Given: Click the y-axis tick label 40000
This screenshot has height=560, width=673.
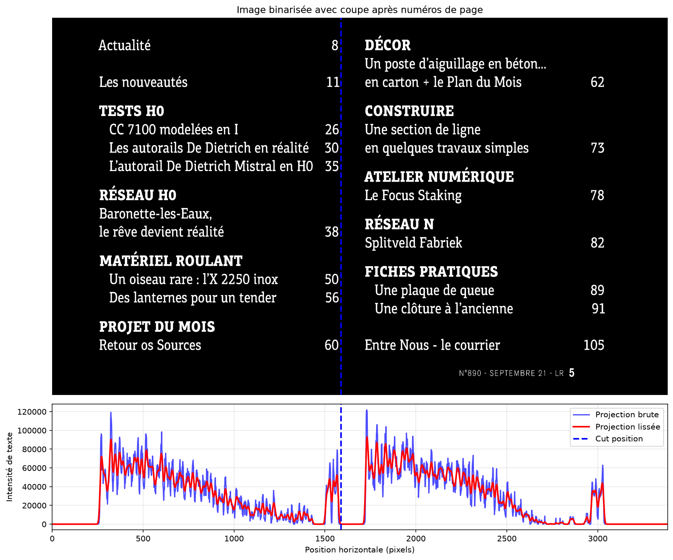Looking at the screenshot, I should (x=34, y=487).
